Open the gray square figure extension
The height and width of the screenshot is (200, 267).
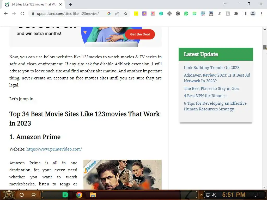pyautogui.click(x=228, y=14)
